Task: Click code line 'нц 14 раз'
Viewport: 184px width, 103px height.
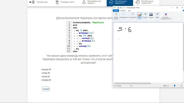Action: (x=85, y=35)
